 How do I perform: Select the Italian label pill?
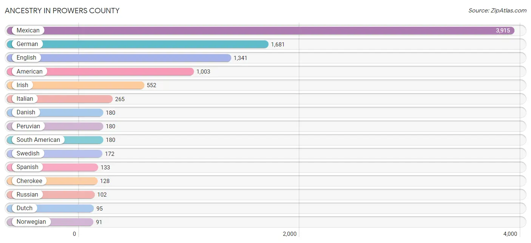[25, 99]
